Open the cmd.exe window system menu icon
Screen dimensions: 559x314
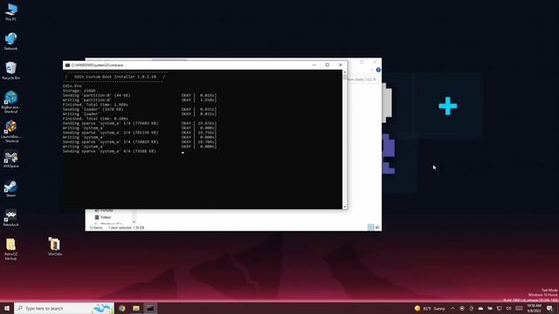pyautogui.click(x=67, y=65)
